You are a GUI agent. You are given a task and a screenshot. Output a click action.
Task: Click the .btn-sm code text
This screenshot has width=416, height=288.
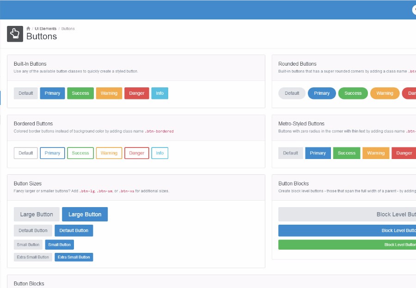click(x=105, y=191)
